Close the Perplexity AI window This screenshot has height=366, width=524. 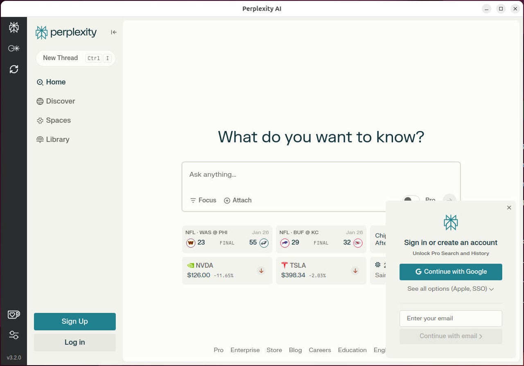tap(515, 9)
